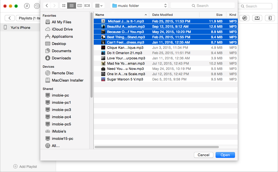Click the file dialog Search field

tap(204, 6)
